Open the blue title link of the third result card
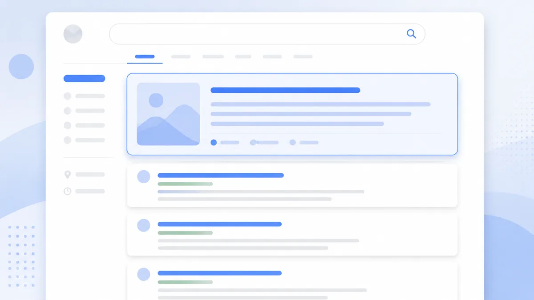The height and width of the screenshot is (300, 534). [220, 273]
